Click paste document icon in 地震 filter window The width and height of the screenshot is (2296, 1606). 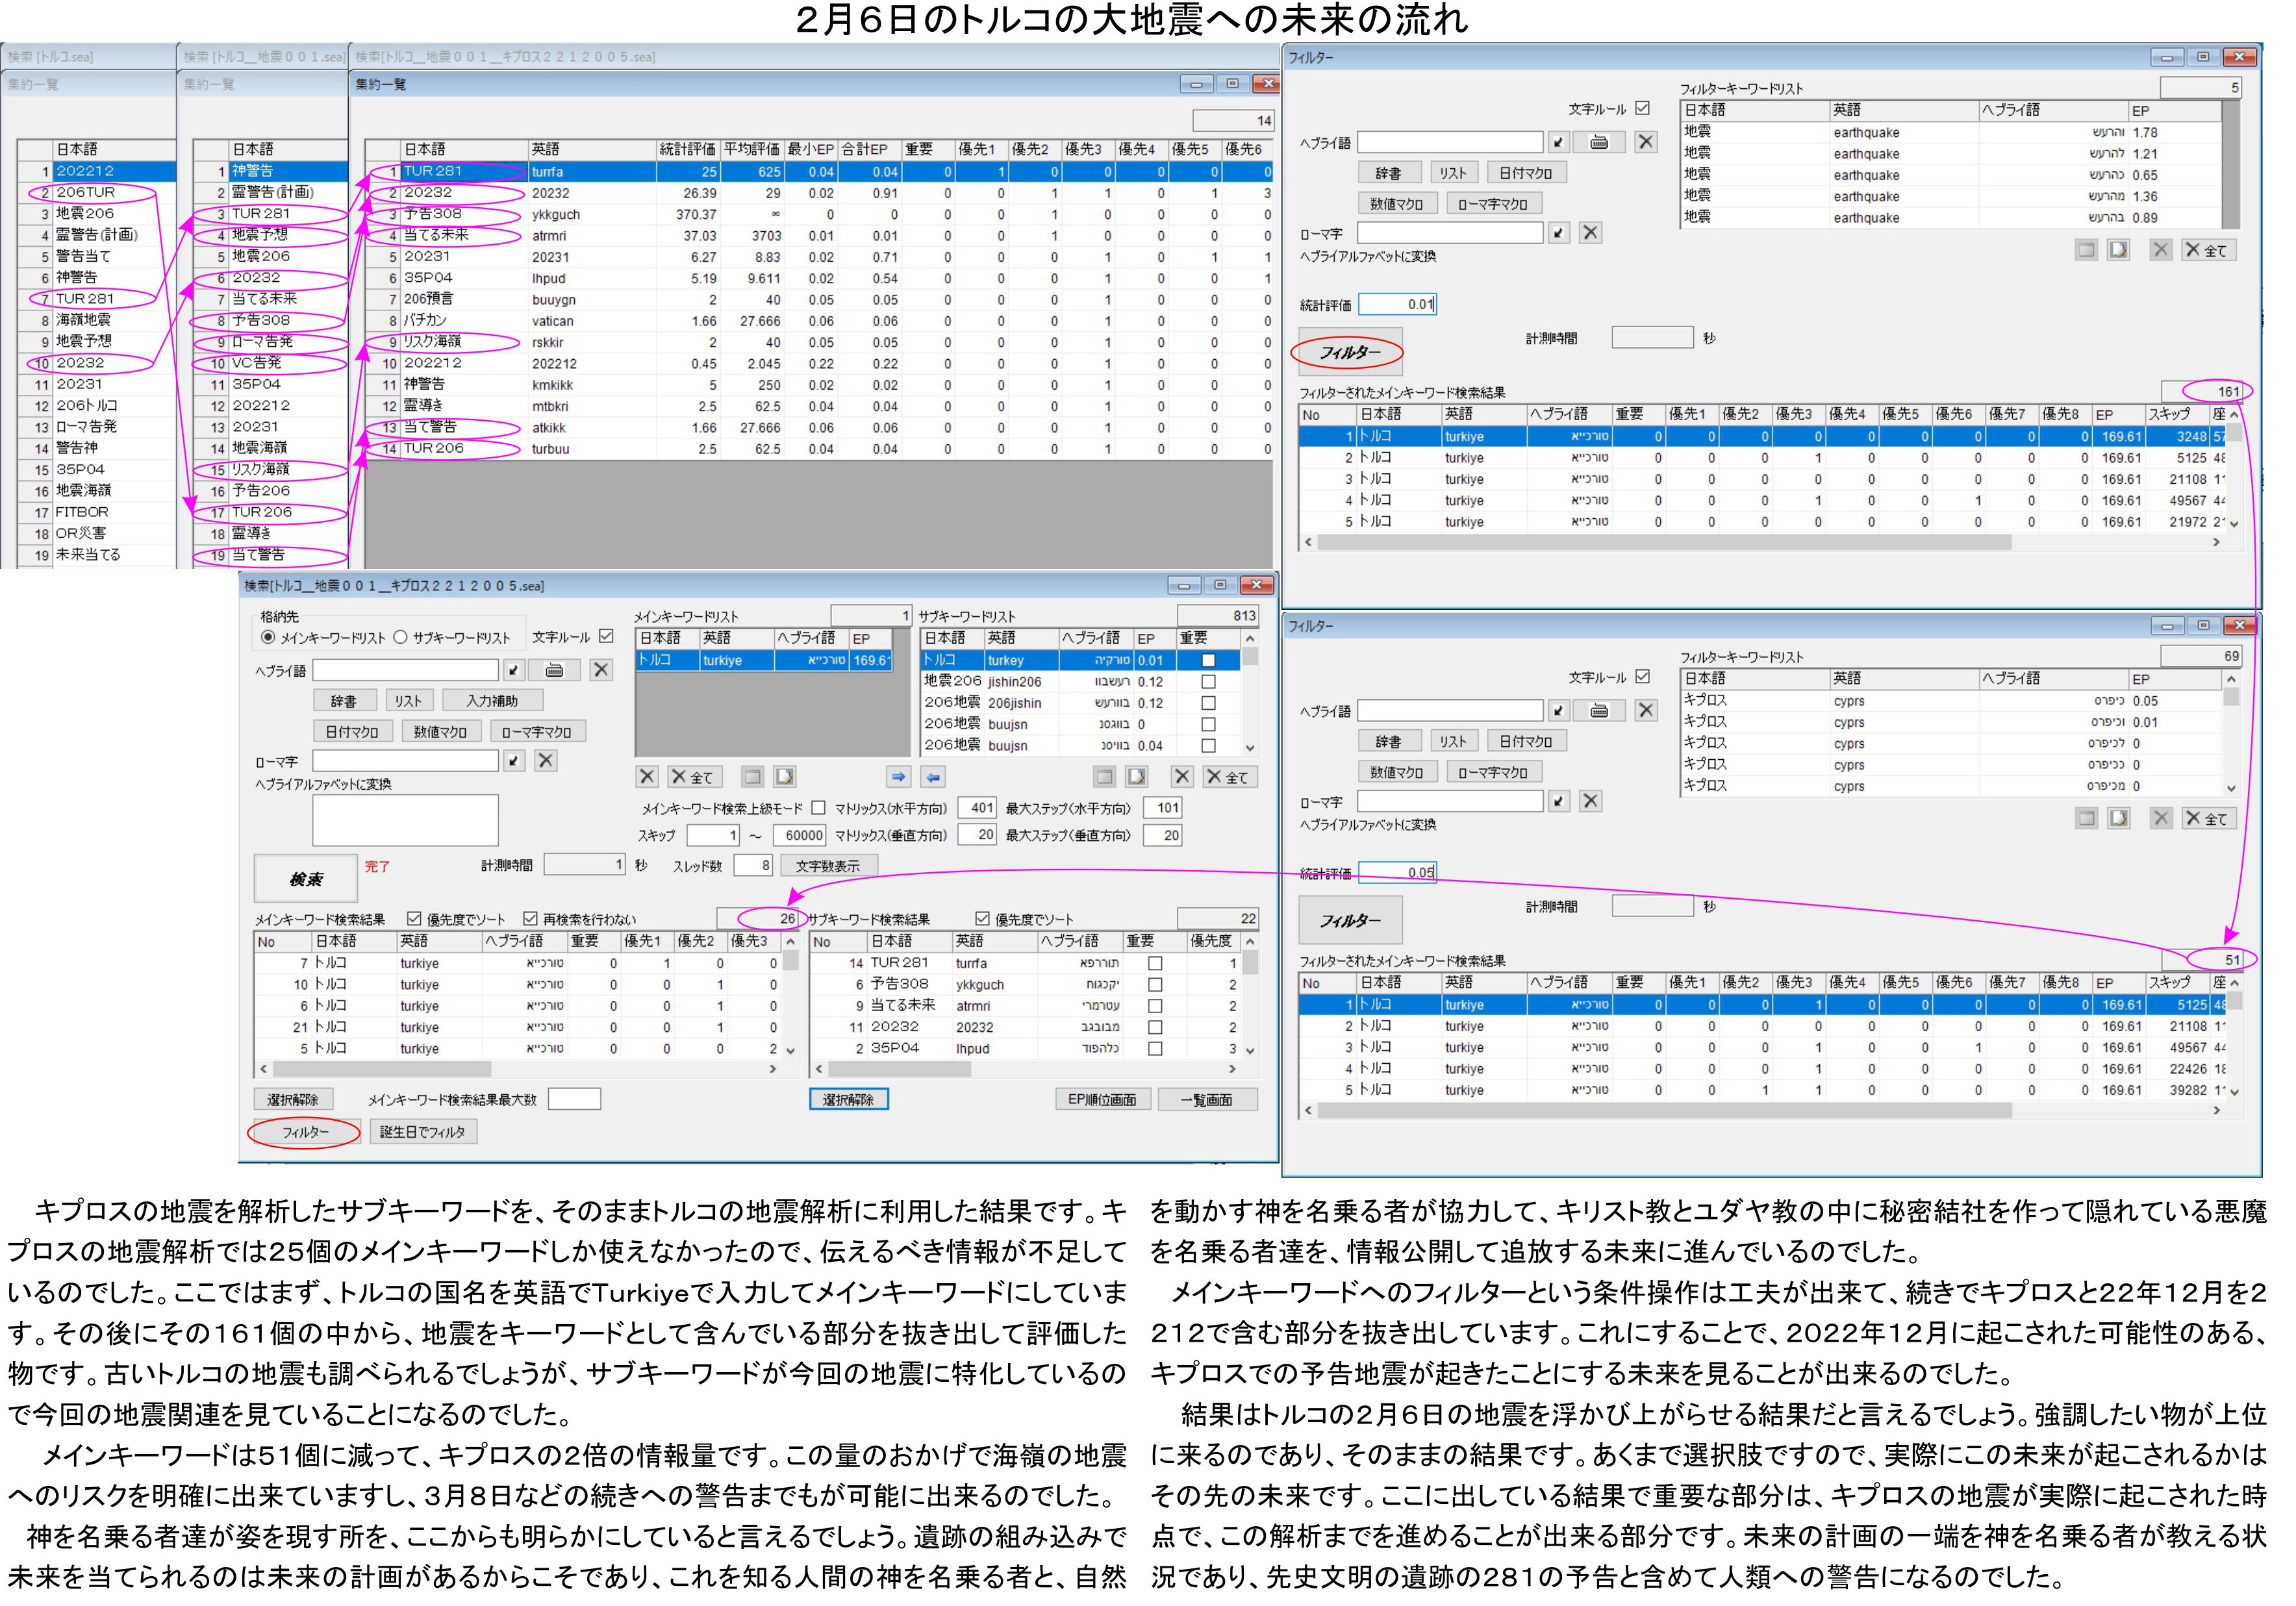pos(2119,250)
